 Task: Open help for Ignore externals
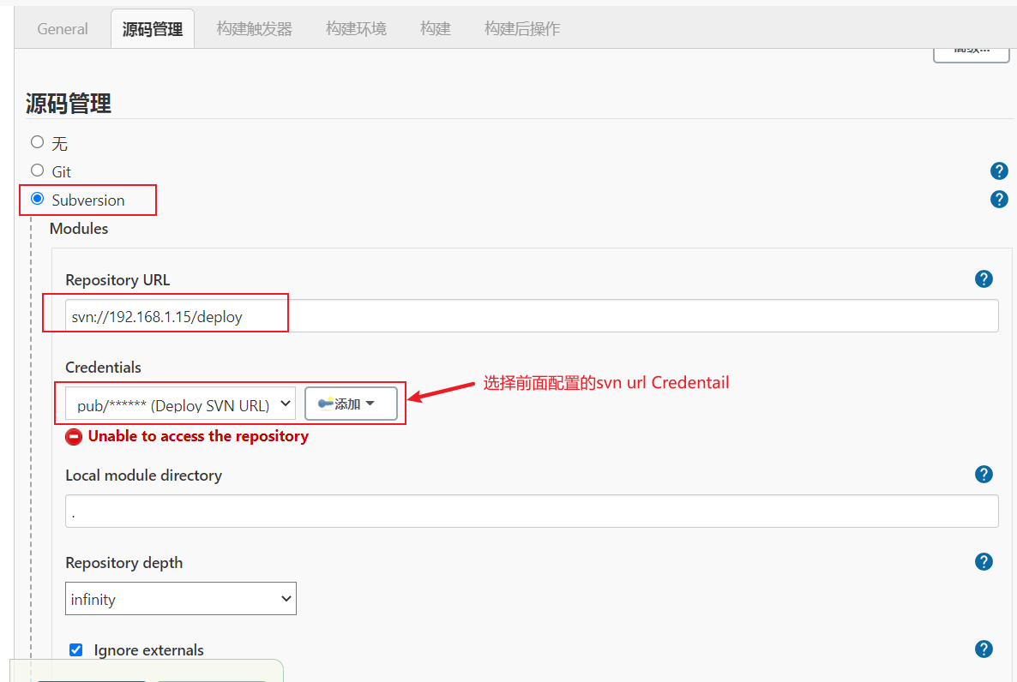point(984,649)
